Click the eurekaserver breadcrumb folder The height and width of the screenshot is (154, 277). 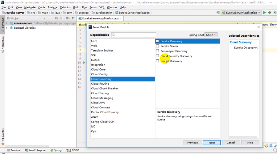point(102,13)
